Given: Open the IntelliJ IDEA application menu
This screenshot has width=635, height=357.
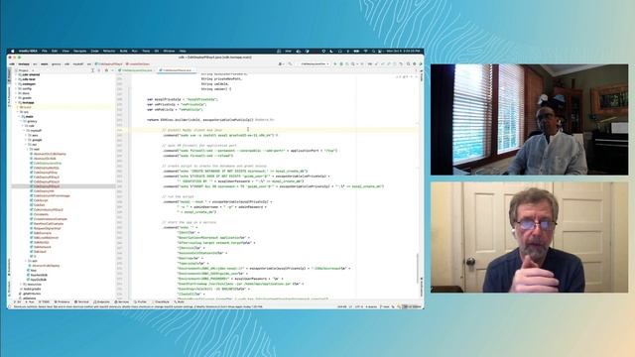Looking at the screenshot, I should point(29,51).
